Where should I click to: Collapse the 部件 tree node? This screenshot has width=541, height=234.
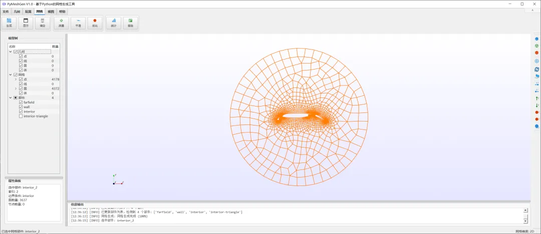[x=11, y=98]
